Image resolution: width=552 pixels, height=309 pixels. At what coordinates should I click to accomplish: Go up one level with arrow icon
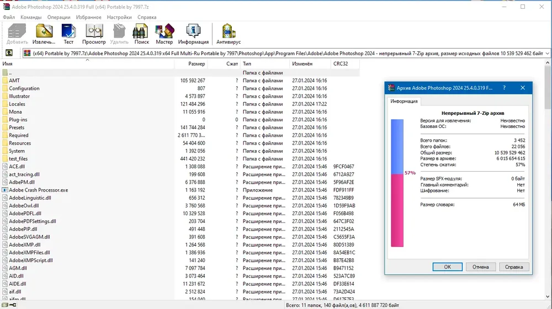point(9,53)
